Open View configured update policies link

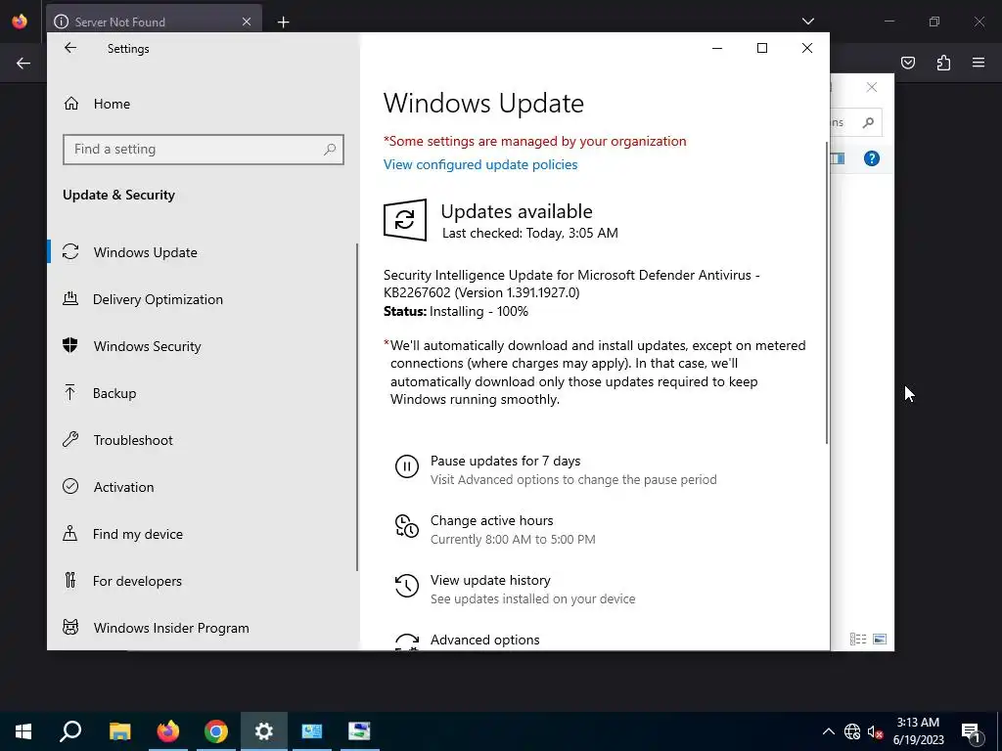coord(480,164)
